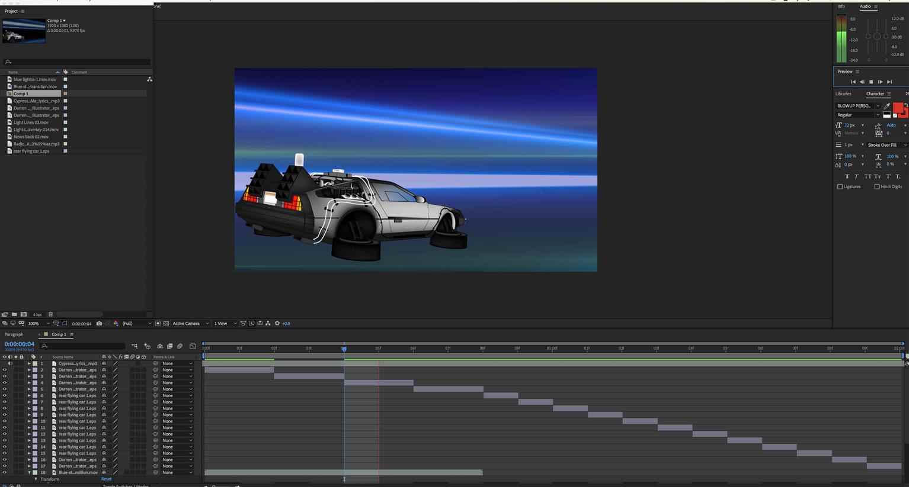
Task: Open the Paragraph panel tab
Action: 14,334
